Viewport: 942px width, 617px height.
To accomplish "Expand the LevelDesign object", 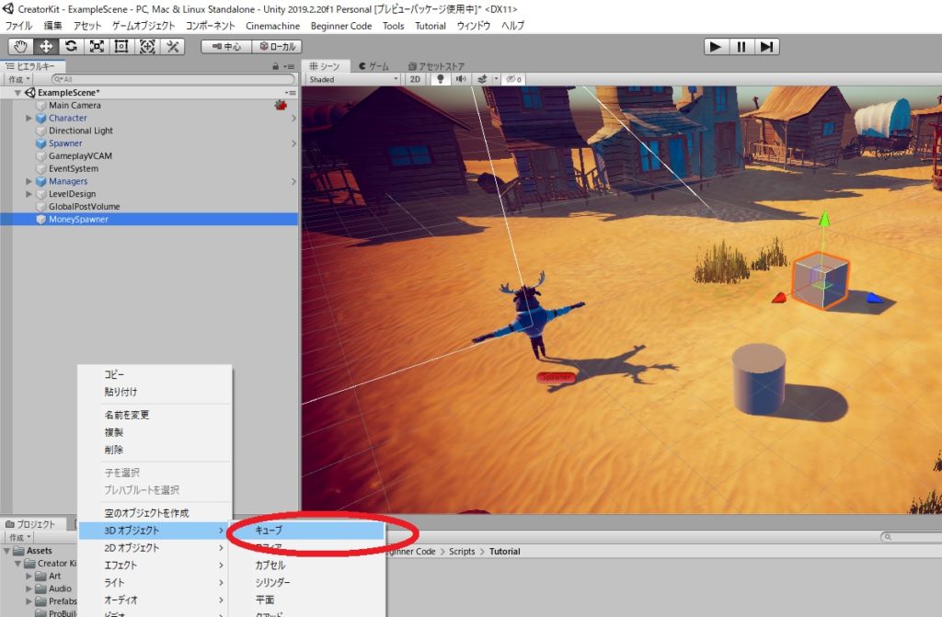I will 29,193.
